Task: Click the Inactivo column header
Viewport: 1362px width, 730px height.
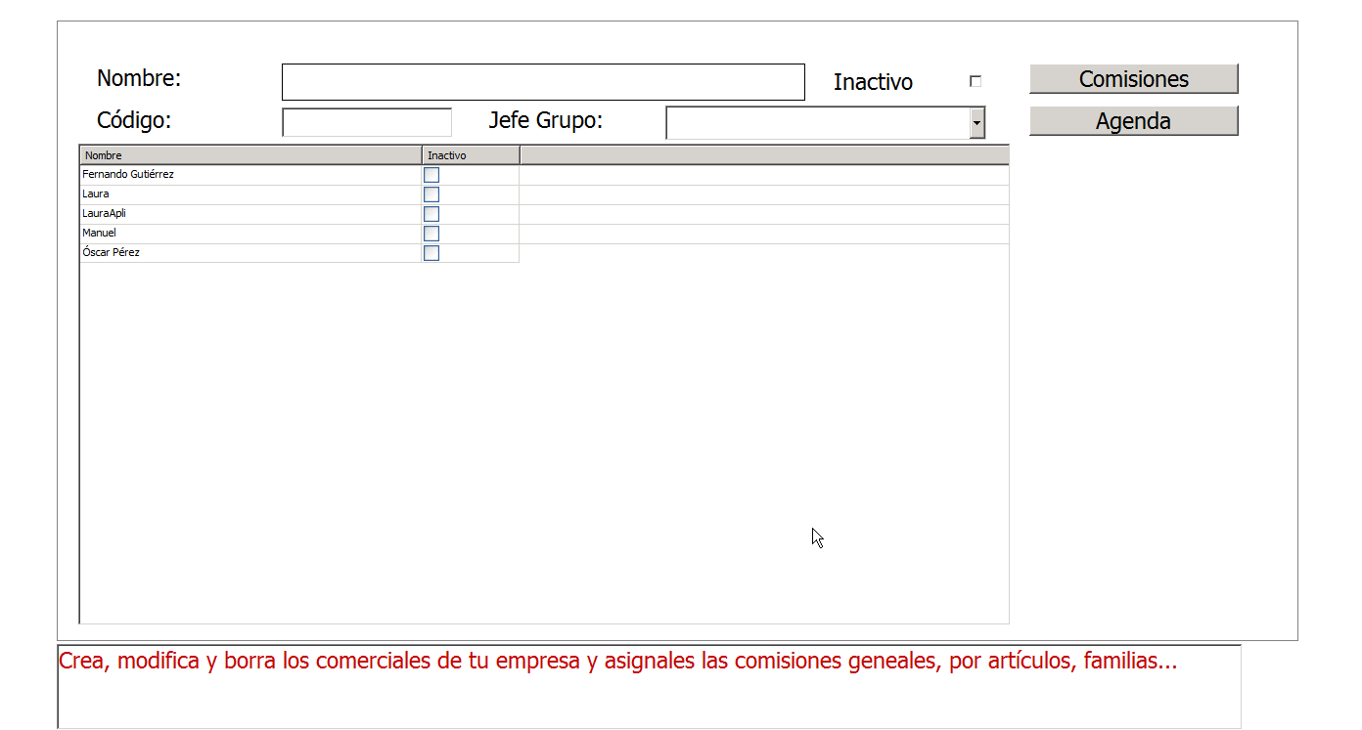Action: click(x=471, y=155)
